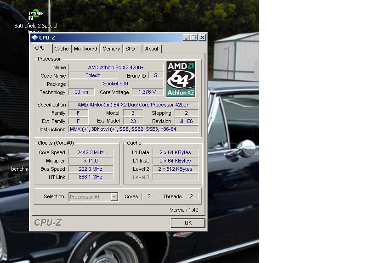Click the CPU-Z title bar icon
This screenshot has width=386, height=263.
[x=35, y=38]
